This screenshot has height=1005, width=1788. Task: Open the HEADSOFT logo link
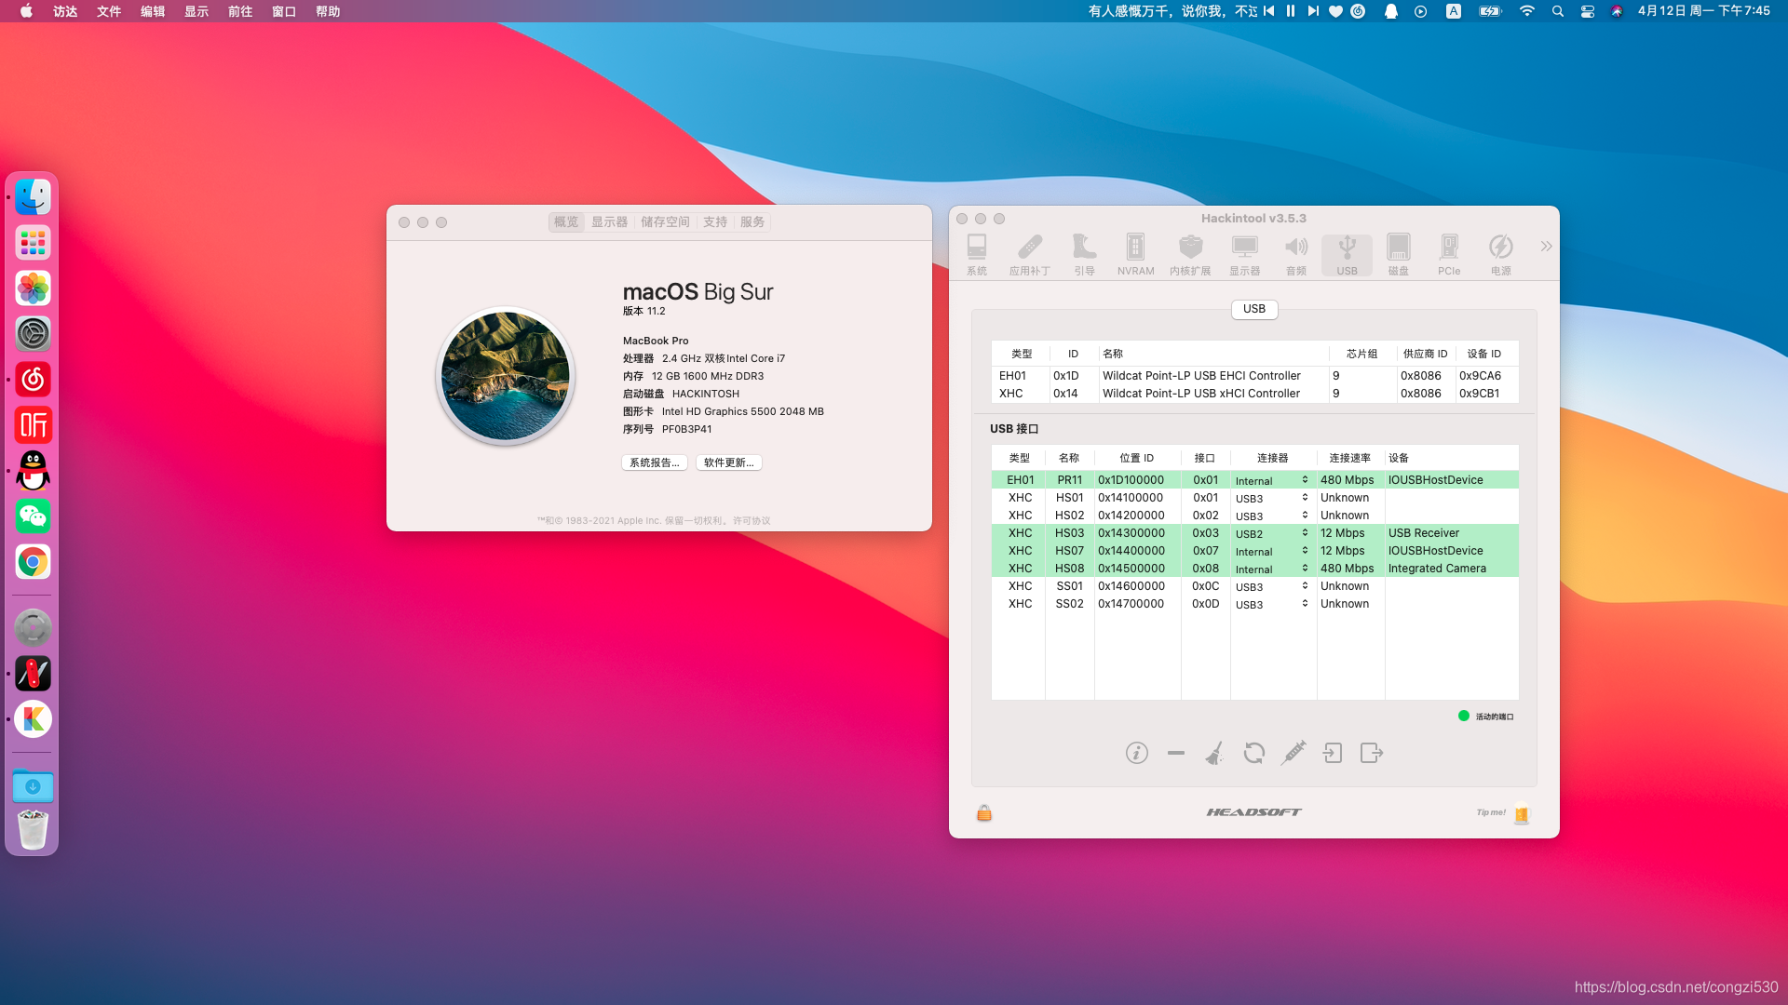tap(1253, 812)
